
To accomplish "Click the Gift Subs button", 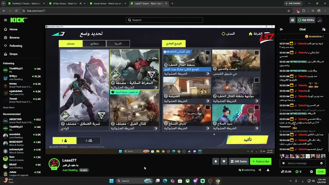I will tap(239, 161).
